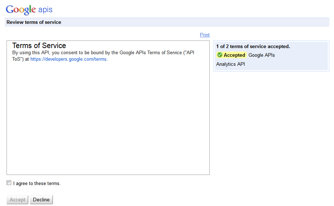Image resolution: width=334 pixels, height=206 pixels.
Task: Click the green checkmark Accepted icon
Action: pos(220,55)
